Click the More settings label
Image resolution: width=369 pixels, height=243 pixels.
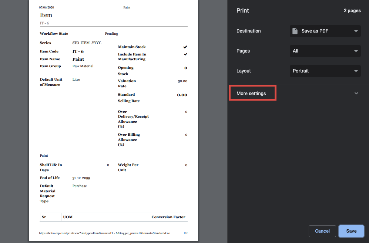click(251, 94)
